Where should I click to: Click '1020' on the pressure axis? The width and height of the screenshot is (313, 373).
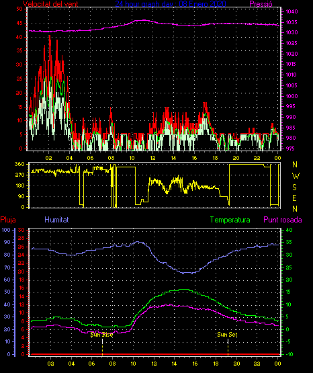click(292, 54)
